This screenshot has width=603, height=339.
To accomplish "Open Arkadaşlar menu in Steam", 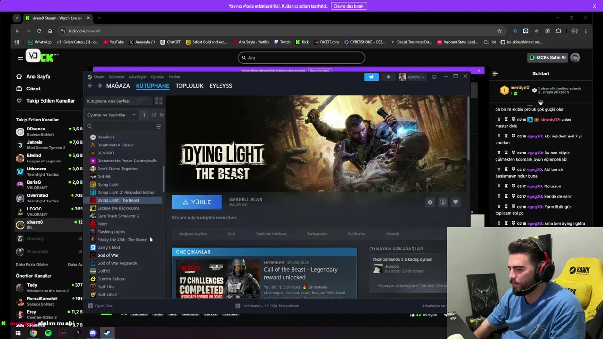I will (138, 77).
